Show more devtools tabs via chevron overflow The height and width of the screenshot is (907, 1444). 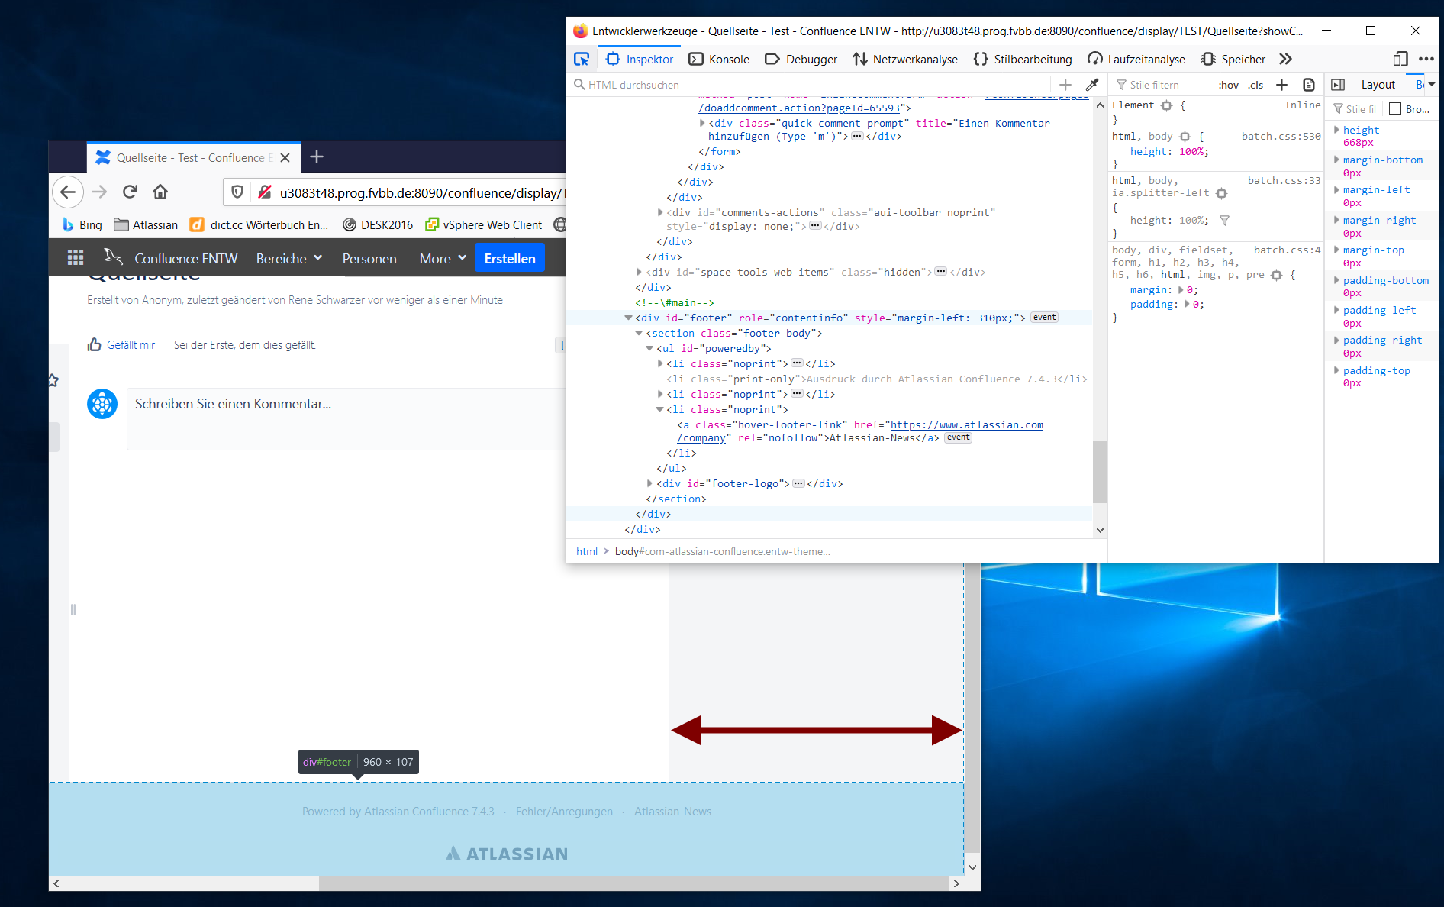point(1286,59)
